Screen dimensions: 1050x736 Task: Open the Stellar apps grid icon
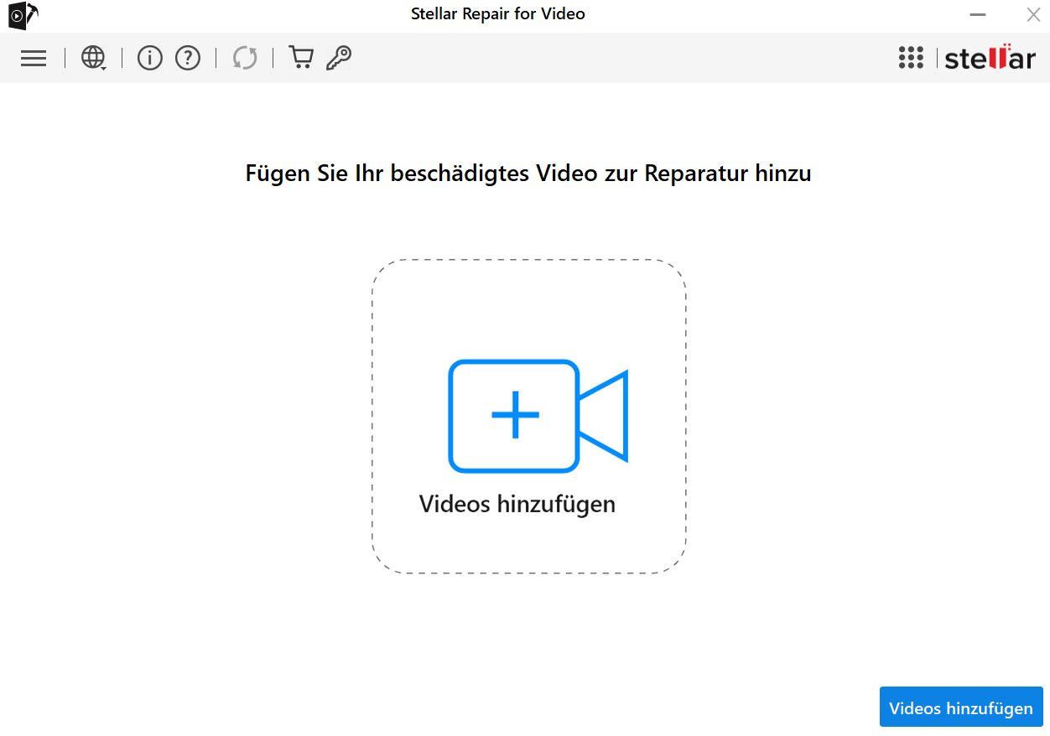(911, 57)
